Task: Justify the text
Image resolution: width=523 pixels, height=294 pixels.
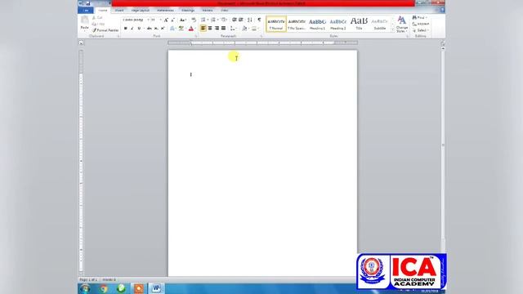Action: coord(223,29)
